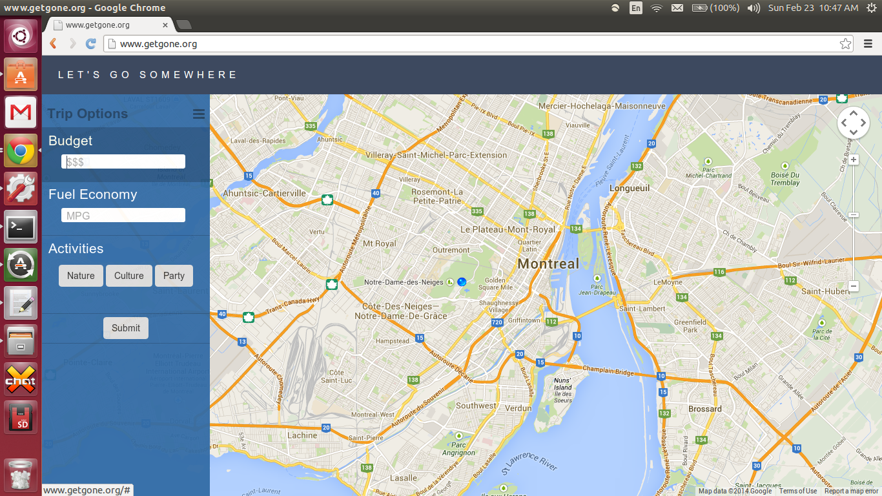Toggle the Trip Options hamburger menu icon
The height and width of the screenshot is (496, 882).
[x=199, y=114]
